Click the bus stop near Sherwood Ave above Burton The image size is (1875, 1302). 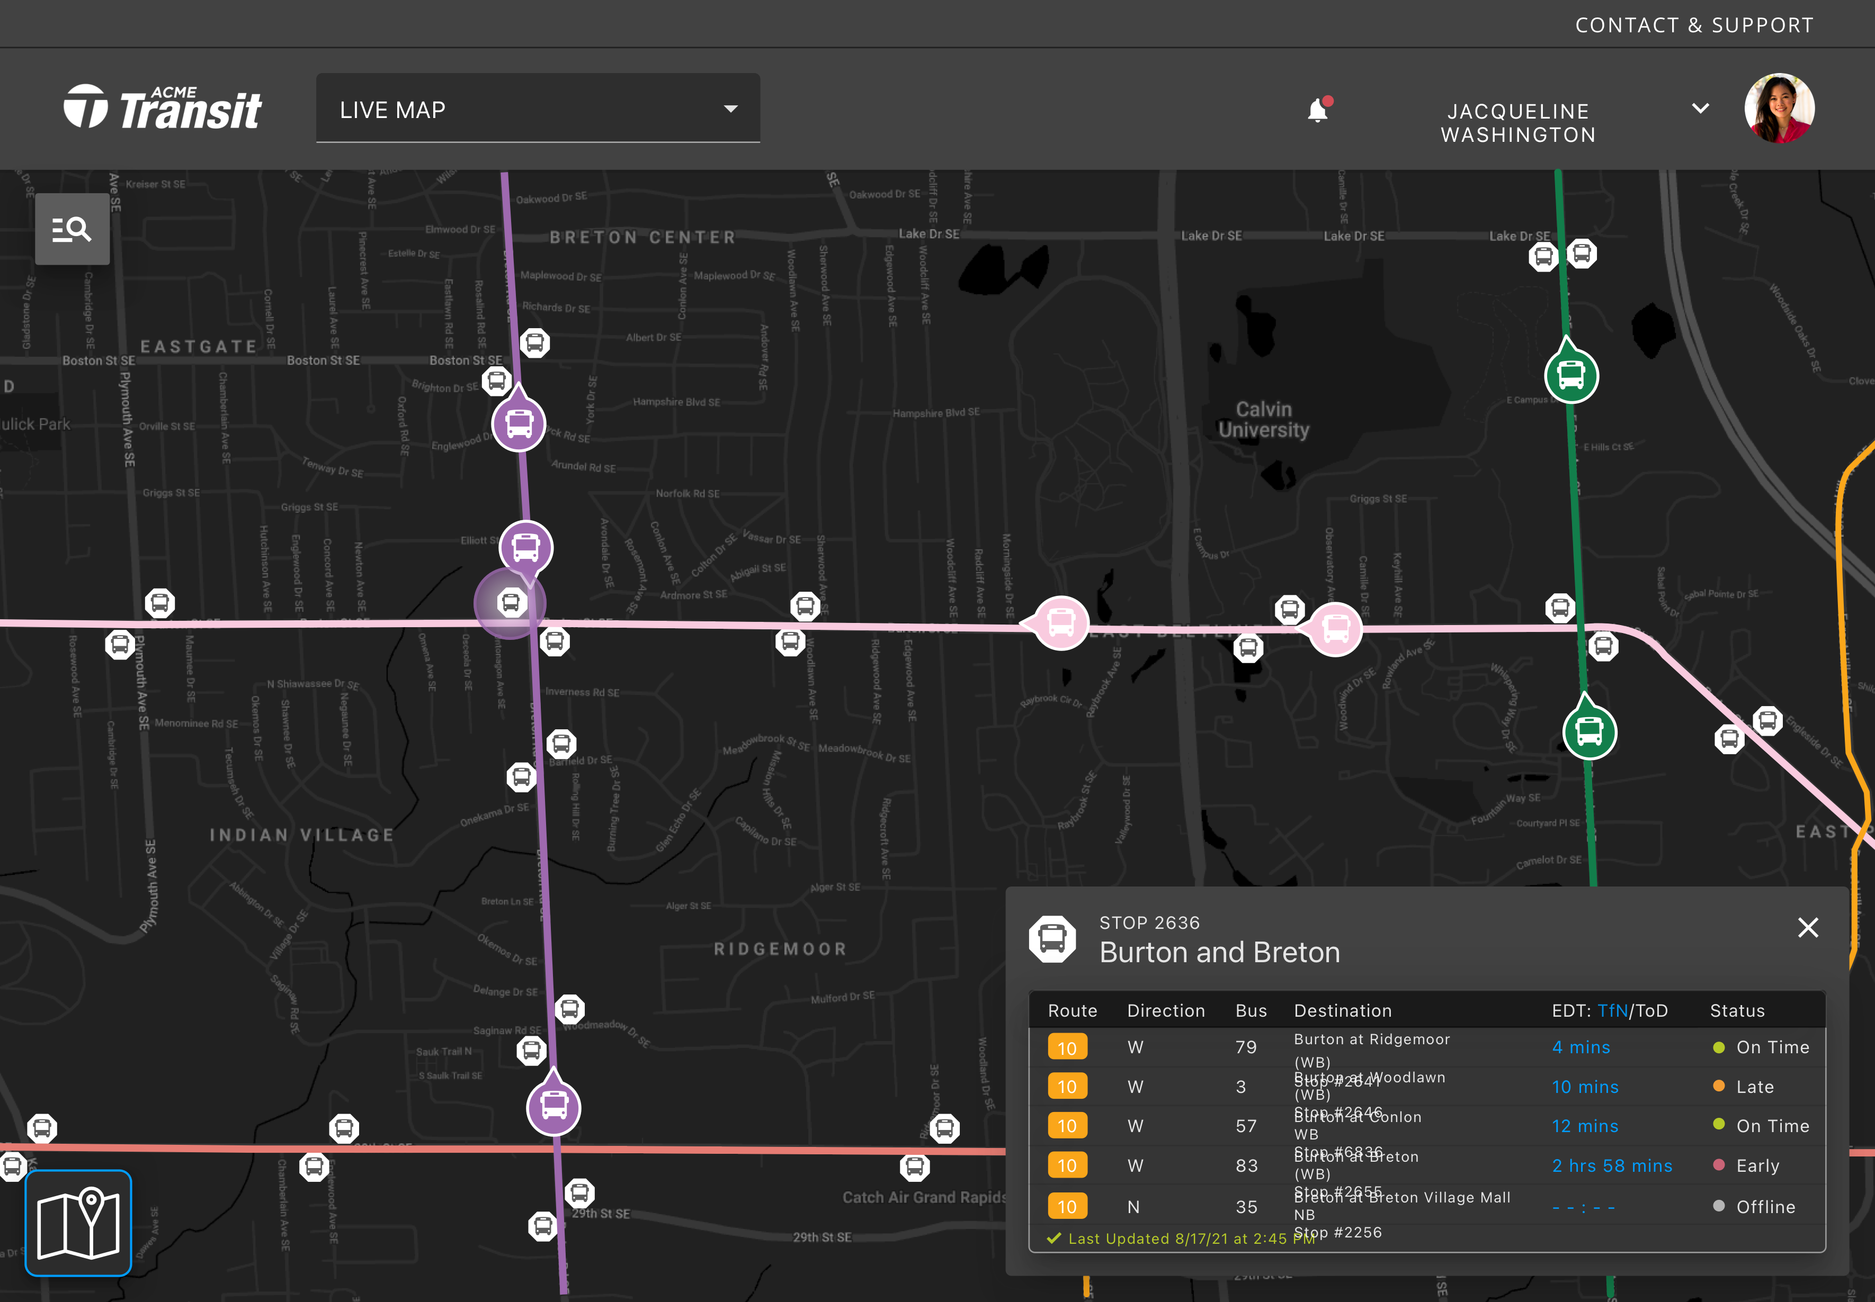pyautogui.click(x=805, y=606)
